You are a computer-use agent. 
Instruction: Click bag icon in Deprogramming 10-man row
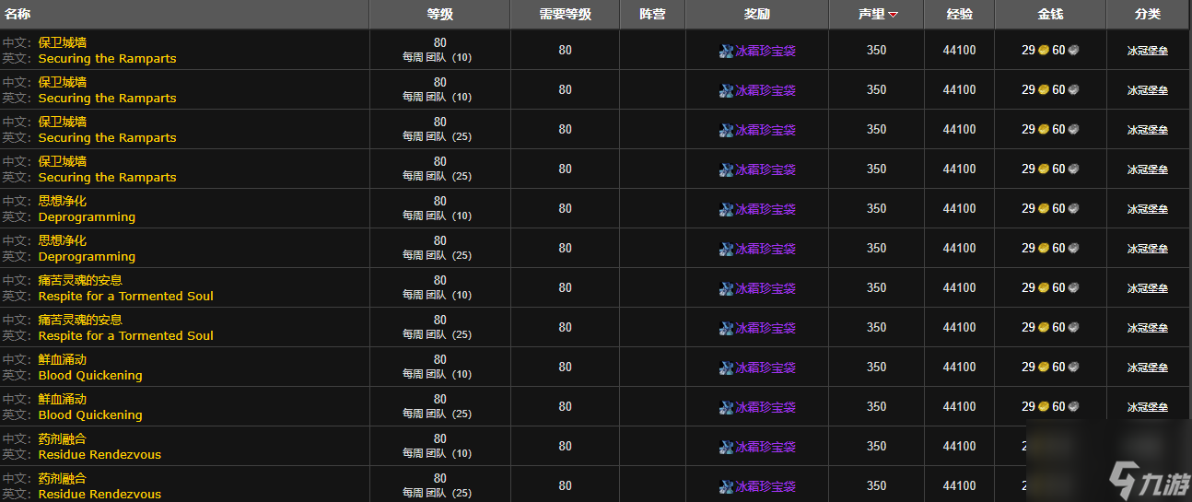(x=726, y=209)
